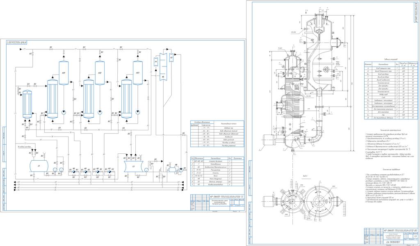The image size is (420, 246).
Task: Select expander P1 beside the condenser
Action: (156, 62)
